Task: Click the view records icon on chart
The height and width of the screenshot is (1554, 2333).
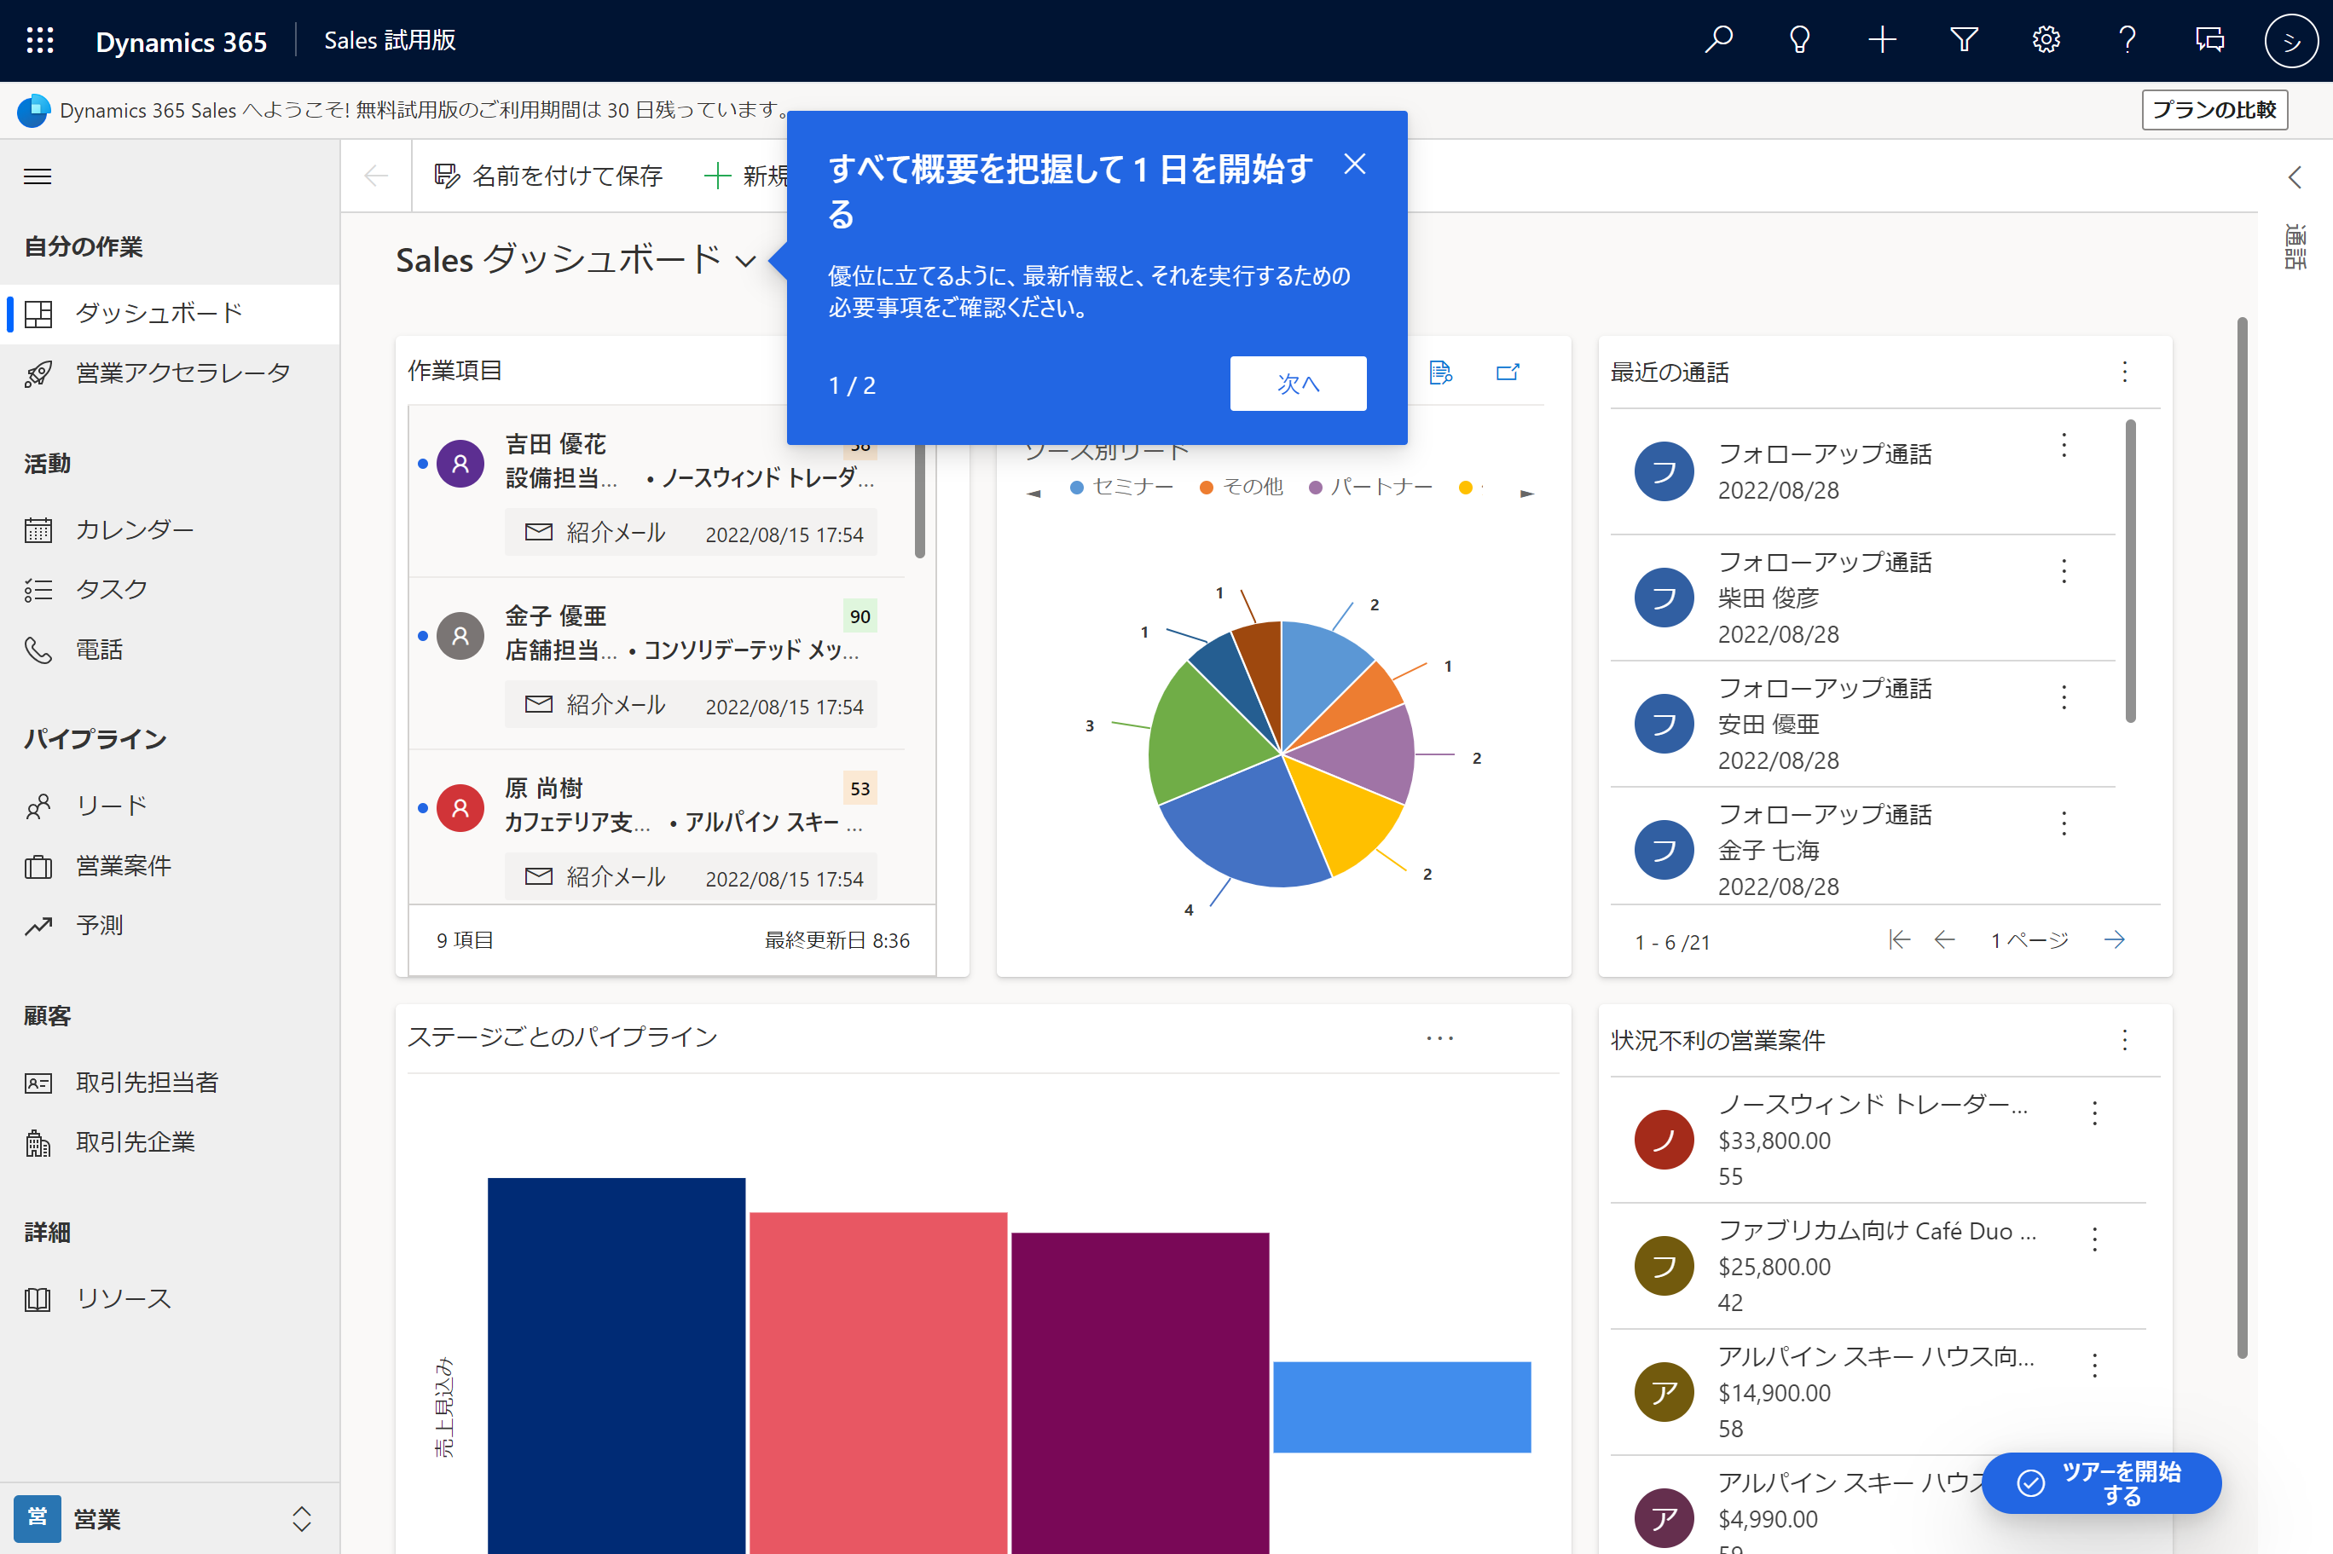Action: 1440,372
